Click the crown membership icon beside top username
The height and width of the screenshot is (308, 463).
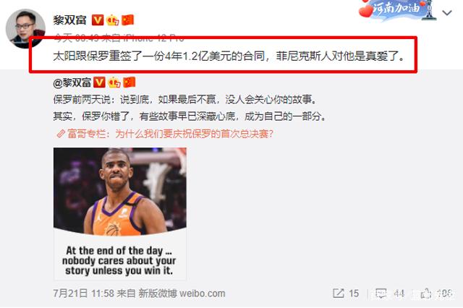[x=113, y=20]
